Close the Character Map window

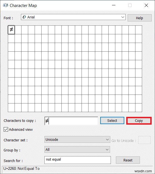(x=146, y=5)
